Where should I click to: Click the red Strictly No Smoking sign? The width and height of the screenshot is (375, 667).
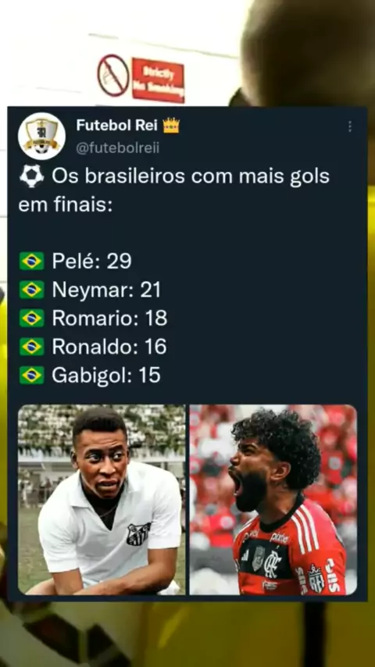click(x=159, y=80)
